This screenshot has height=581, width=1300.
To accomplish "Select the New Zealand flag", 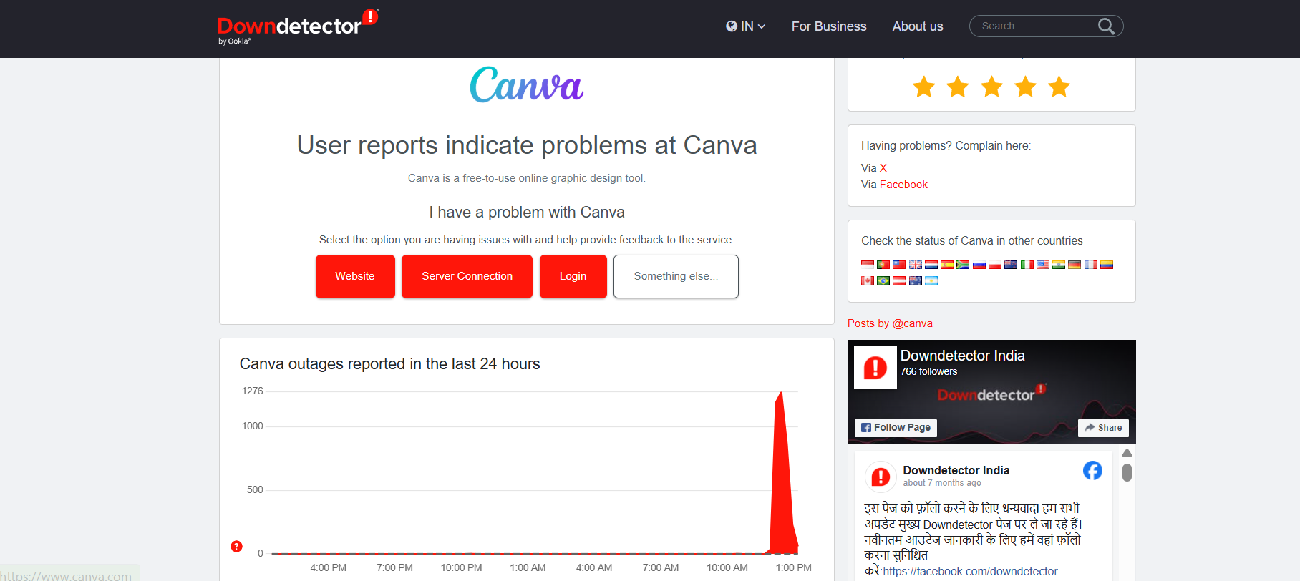I will (x=1011, y=265).
